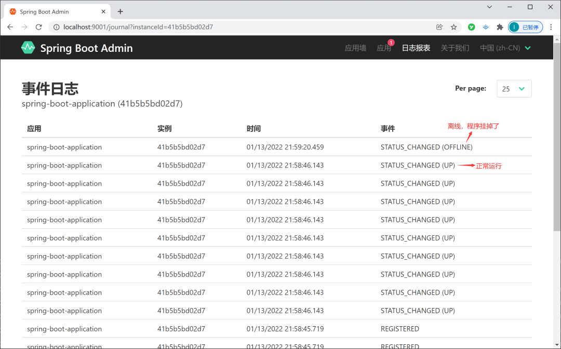Click the 实例 column header
561x349 pixels.
coord(165,129)
